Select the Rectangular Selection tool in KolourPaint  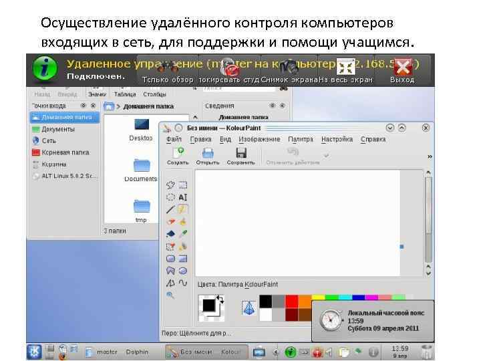click(183, 185)
